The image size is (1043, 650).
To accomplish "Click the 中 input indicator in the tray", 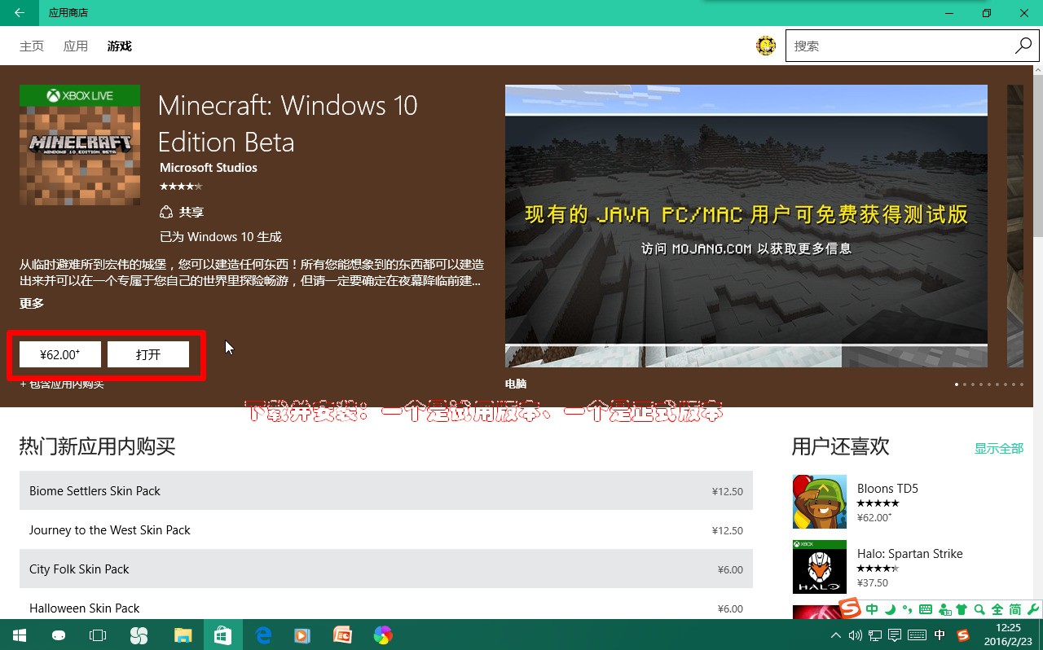I will (940, 635).
